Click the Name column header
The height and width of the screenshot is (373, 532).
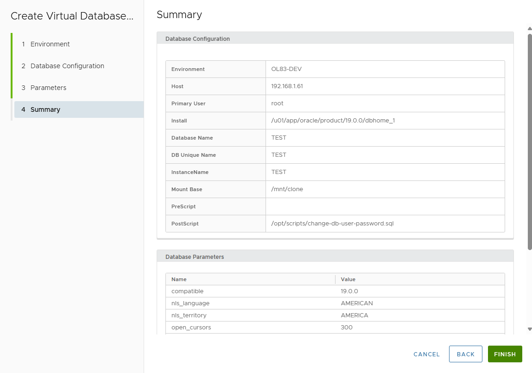(x=179, y=279)
